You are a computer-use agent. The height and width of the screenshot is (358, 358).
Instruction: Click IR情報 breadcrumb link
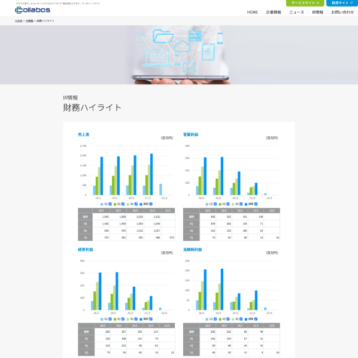(29, 21)
